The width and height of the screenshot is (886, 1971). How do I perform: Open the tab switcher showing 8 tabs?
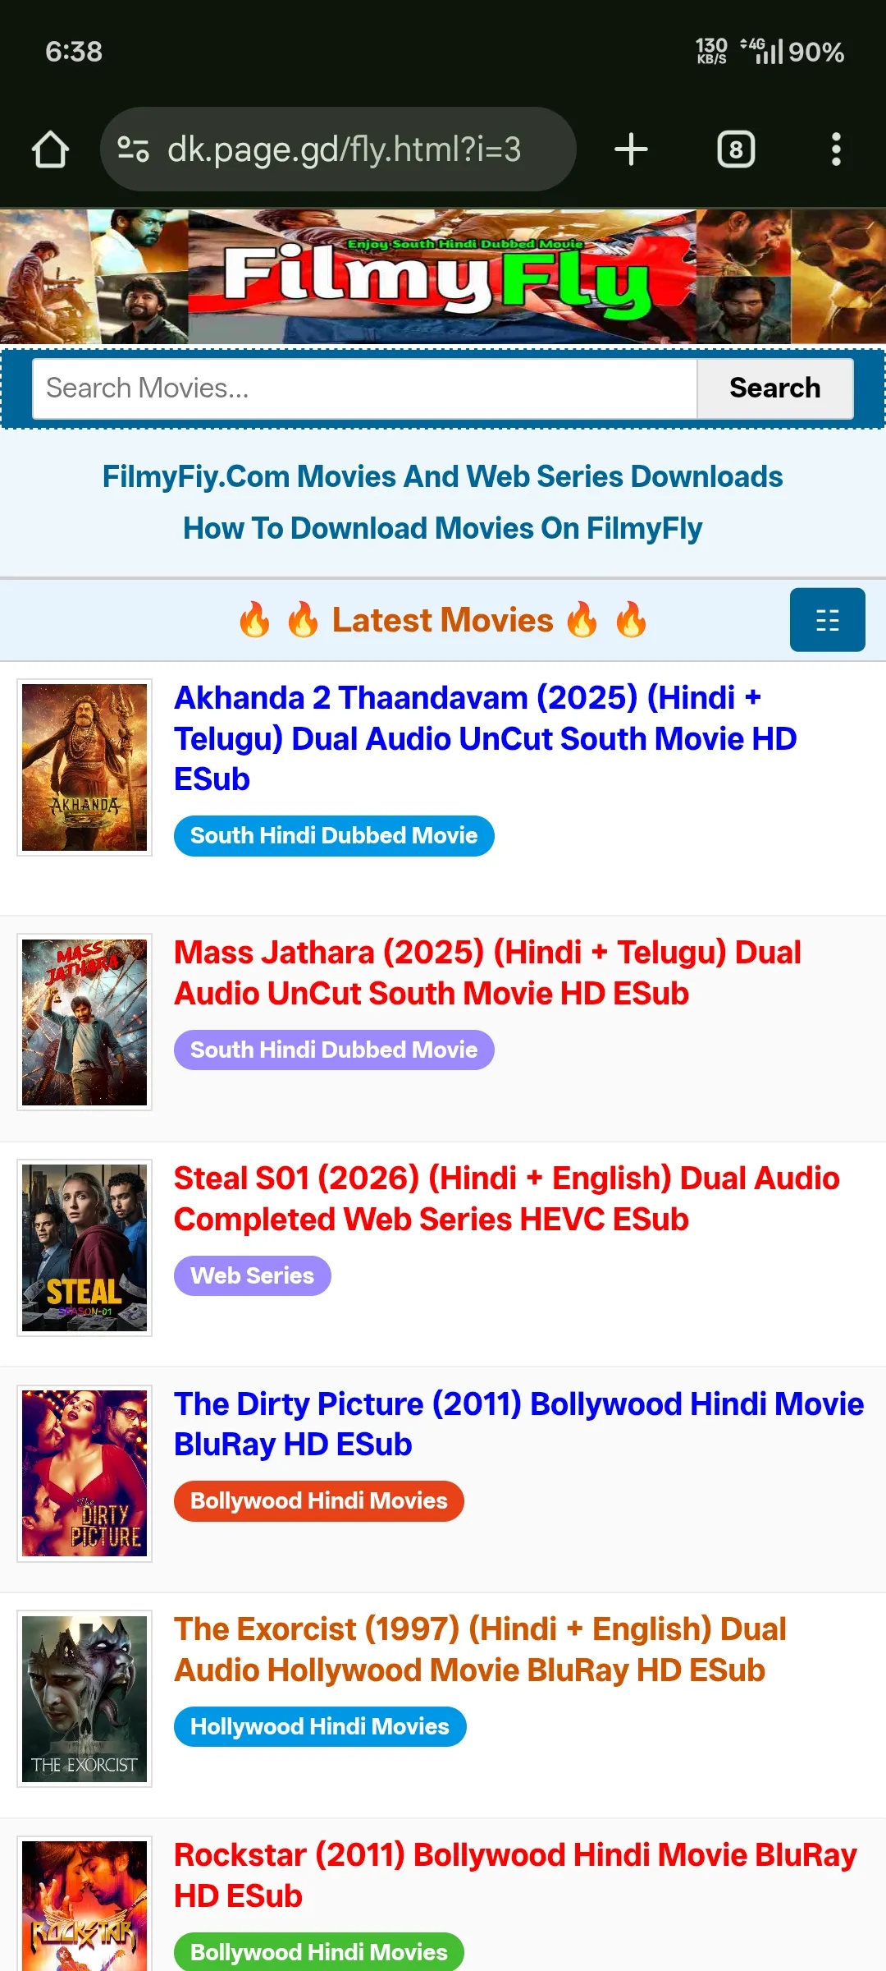coord(736,149)
